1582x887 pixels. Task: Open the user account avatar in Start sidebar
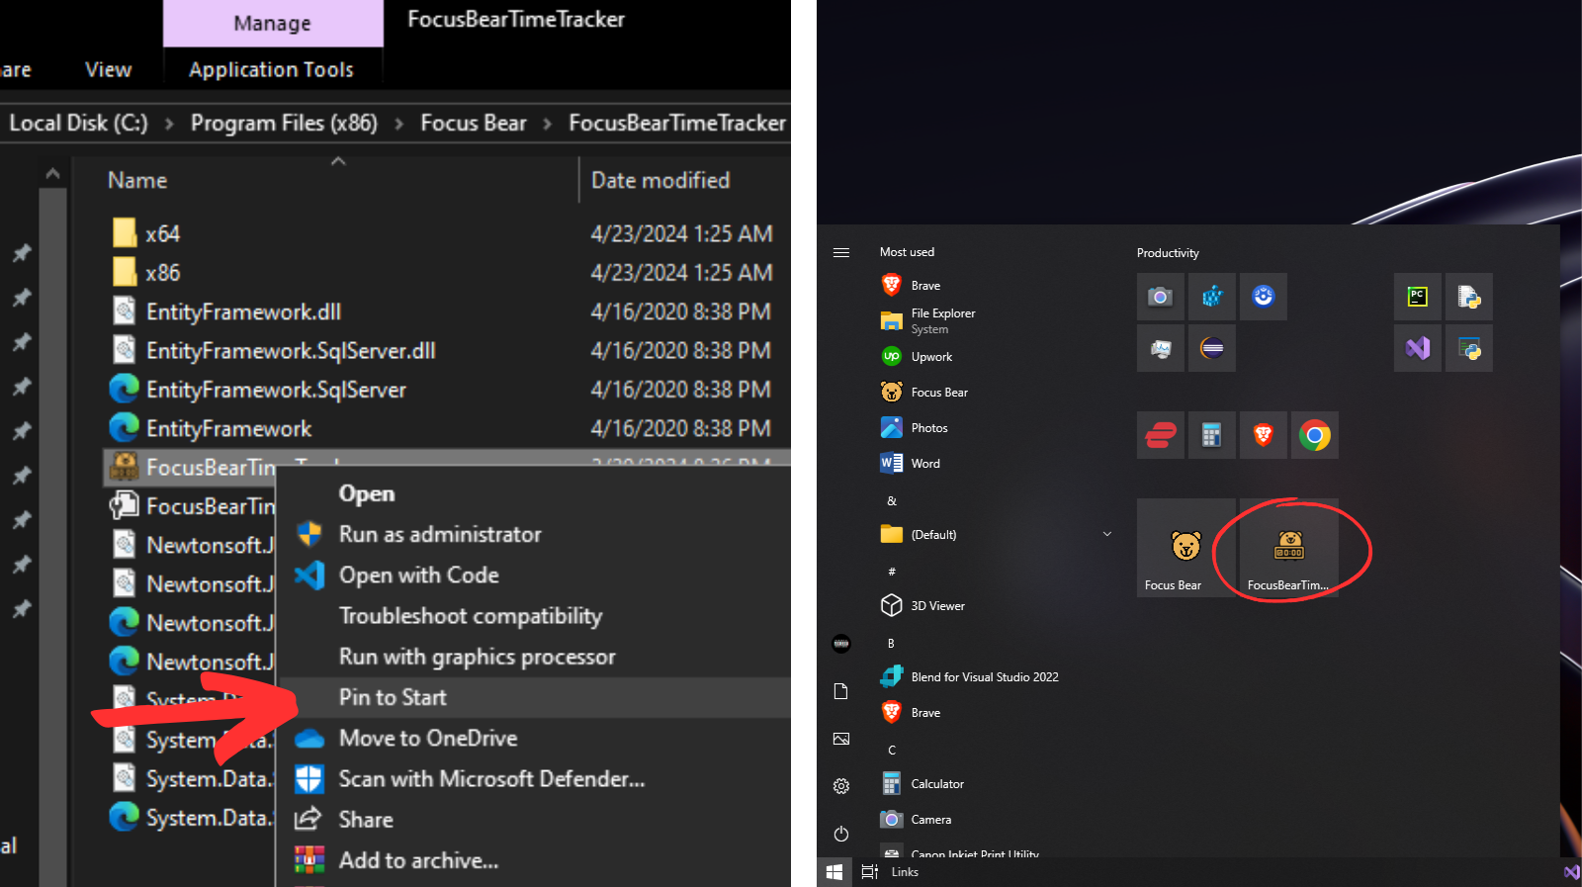click(841, 644)
